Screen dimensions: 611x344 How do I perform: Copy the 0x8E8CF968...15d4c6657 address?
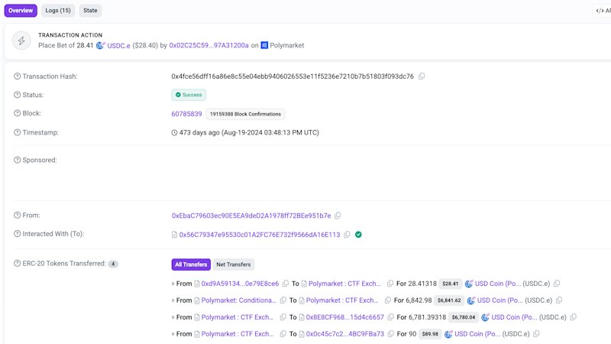(x=391, y=317)
